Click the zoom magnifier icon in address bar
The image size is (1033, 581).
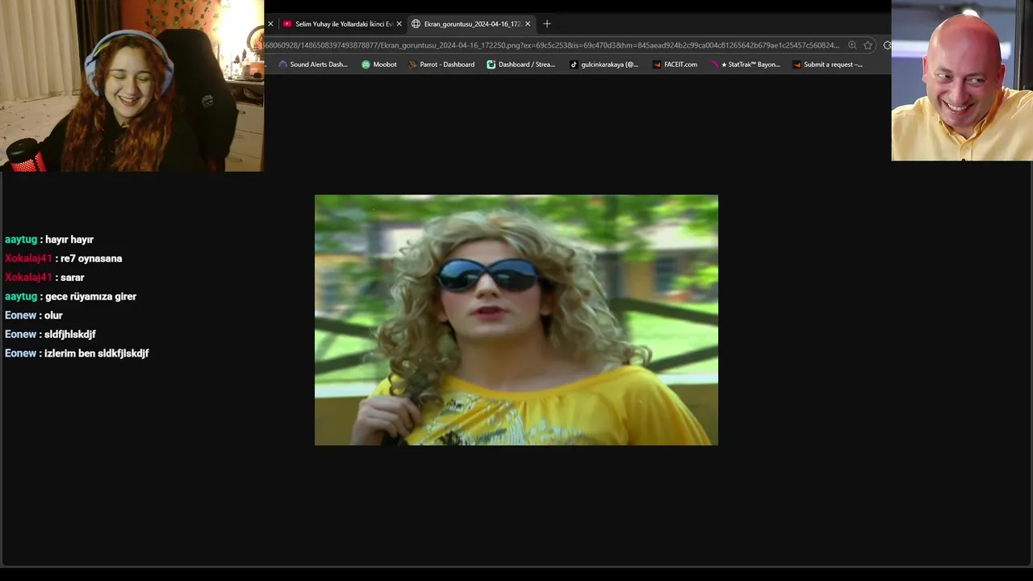point(852,45)
